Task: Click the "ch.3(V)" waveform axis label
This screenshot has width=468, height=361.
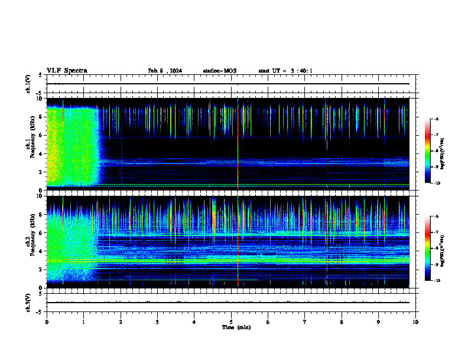Action: click(x=28, y=303)
